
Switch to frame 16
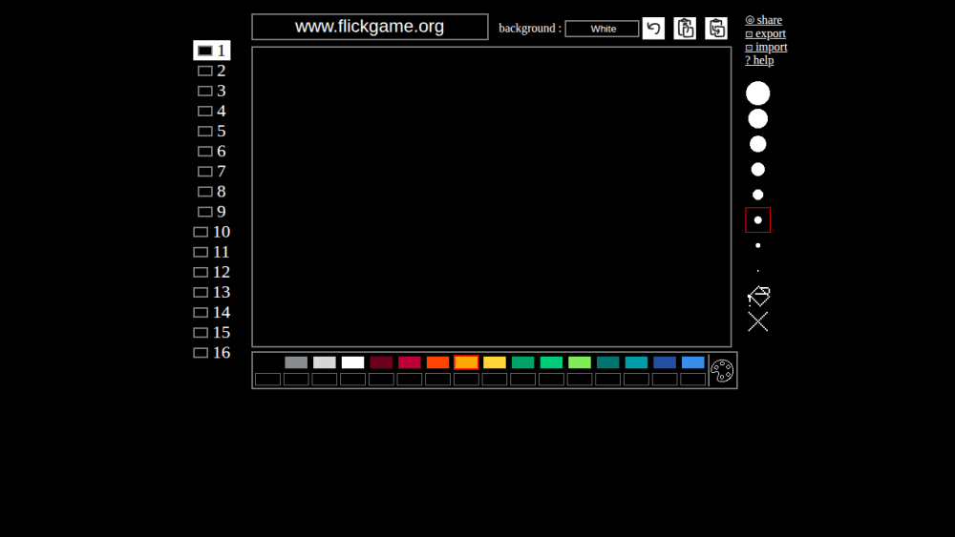coord(211,352)
